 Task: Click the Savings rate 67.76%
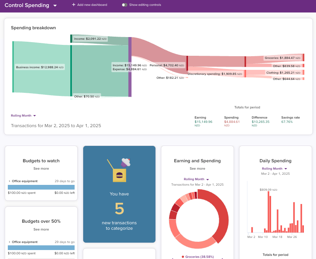pyautogui.click(x=287, y=122)
